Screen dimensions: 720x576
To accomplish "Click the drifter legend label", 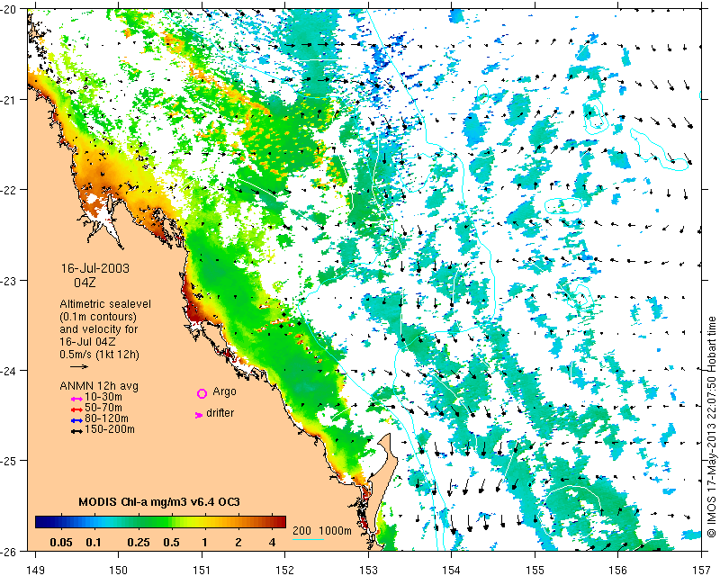I will coord(220,413).
